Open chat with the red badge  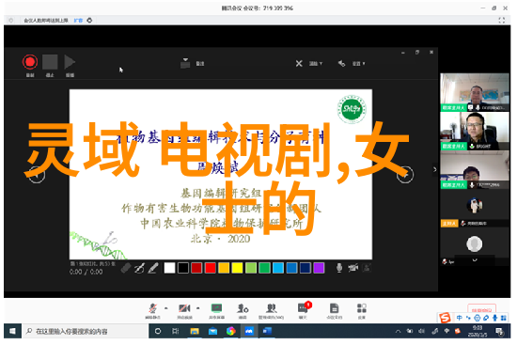click(304, 311)
